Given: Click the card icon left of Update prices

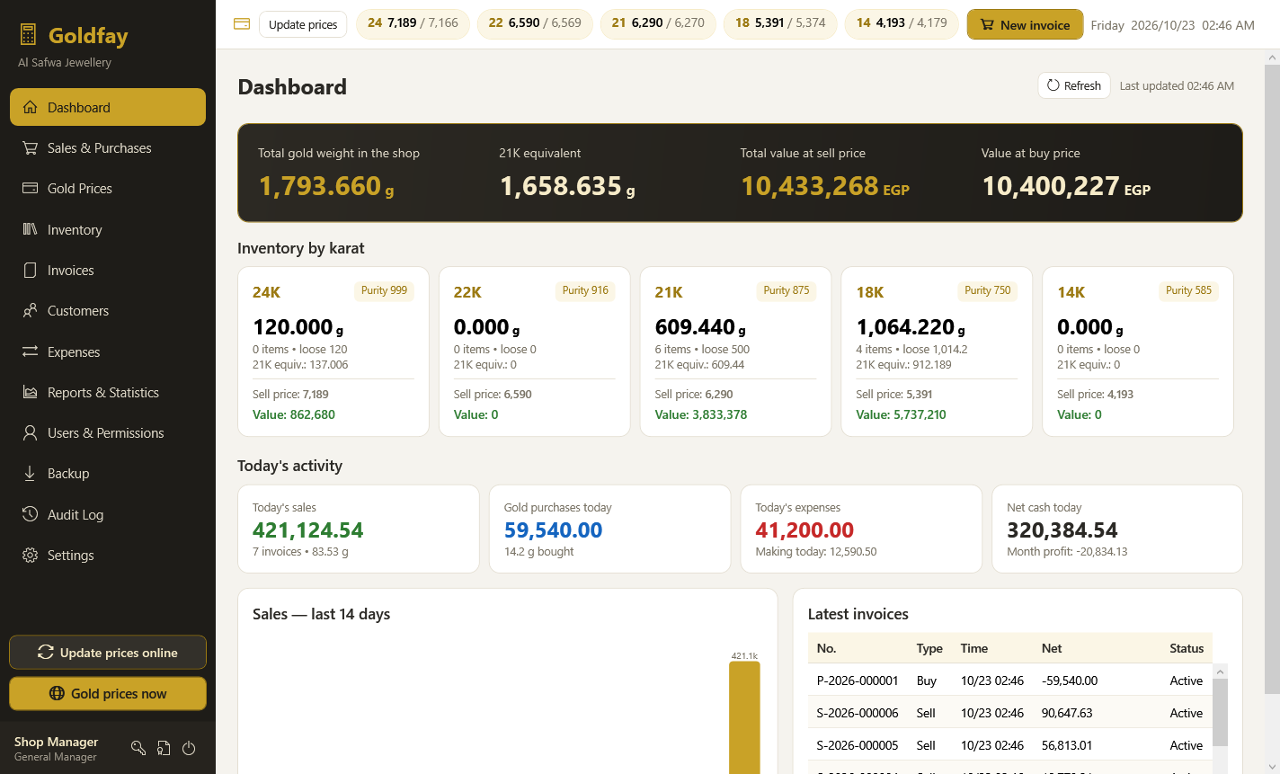Looking at the screenshot, I should 242,24.
